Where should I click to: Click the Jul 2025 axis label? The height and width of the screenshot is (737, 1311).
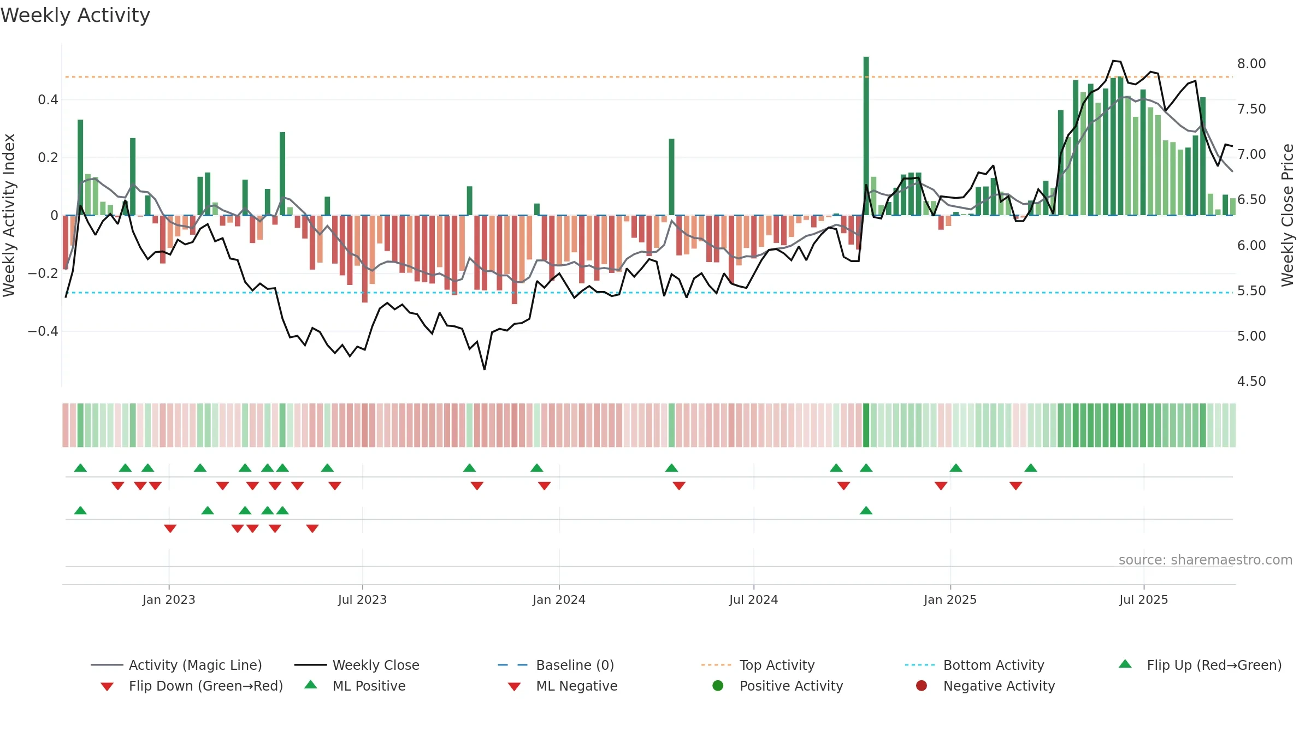[x=1143, y=599]
